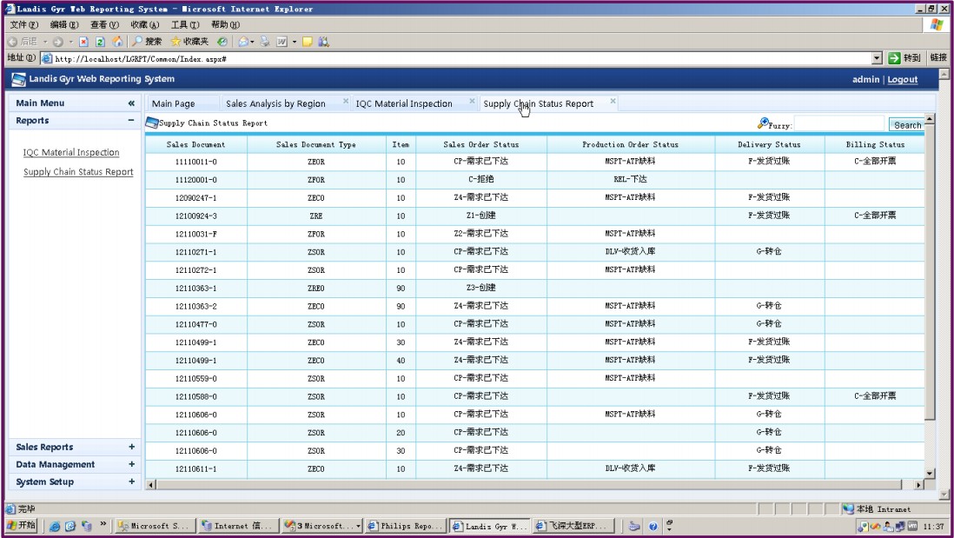This screenshot has width=954, height=538.
Task: Click the Refresh page icon in toolbar
Action: pyautogui.click(x=100, y=41)
